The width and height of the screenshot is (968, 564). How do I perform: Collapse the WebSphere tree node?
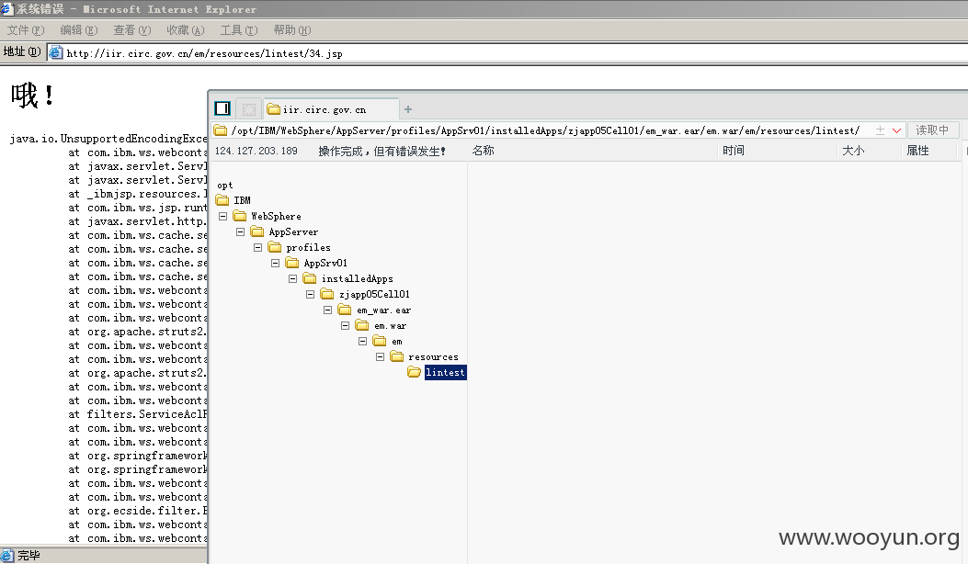222,216
